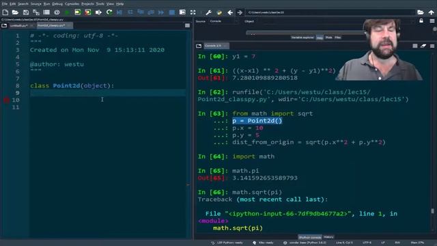Screen dimensions: 437x246
Task: Click the LSP Python ready status
Action: click(227, 243)
